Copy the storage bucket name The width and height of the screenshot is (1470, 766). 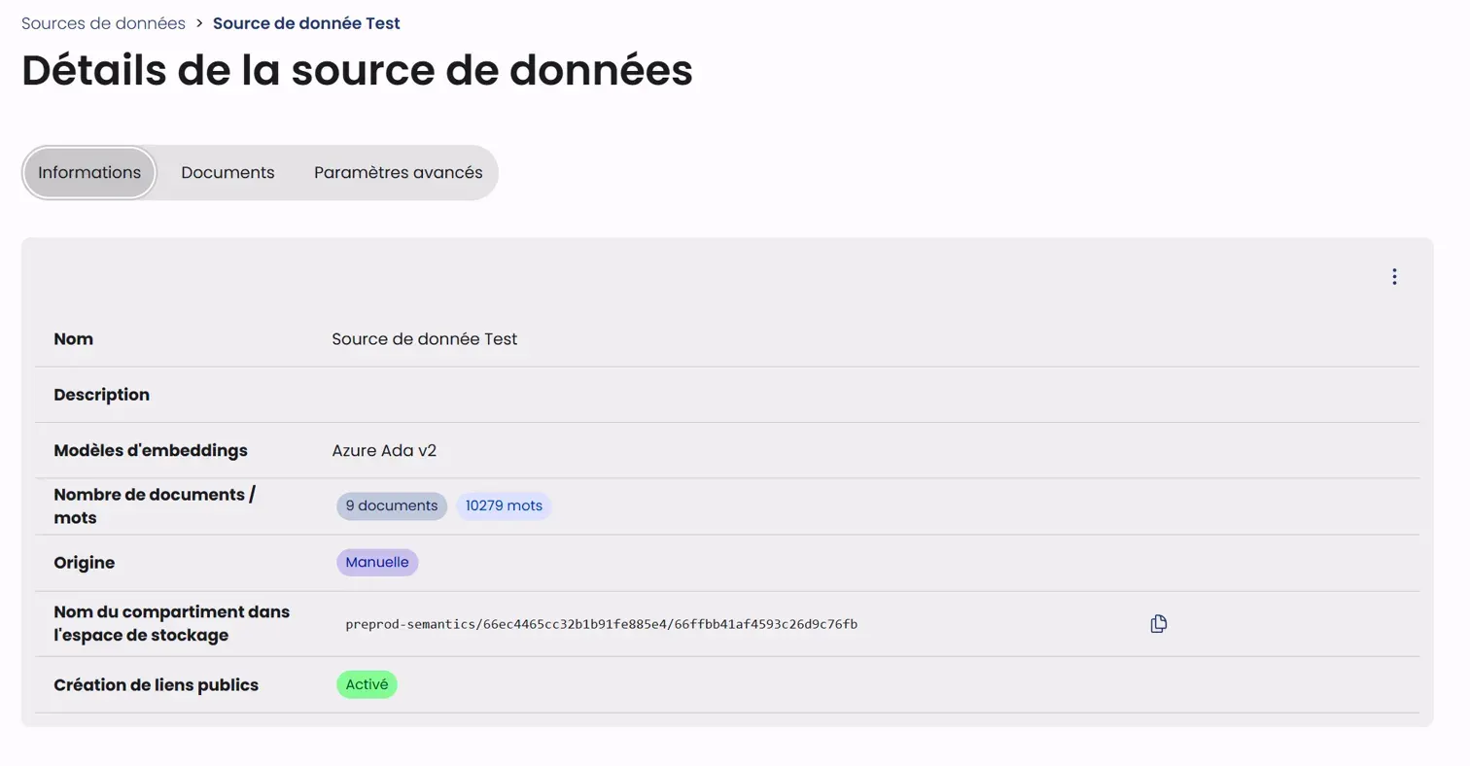click(x=1158, y=624)
